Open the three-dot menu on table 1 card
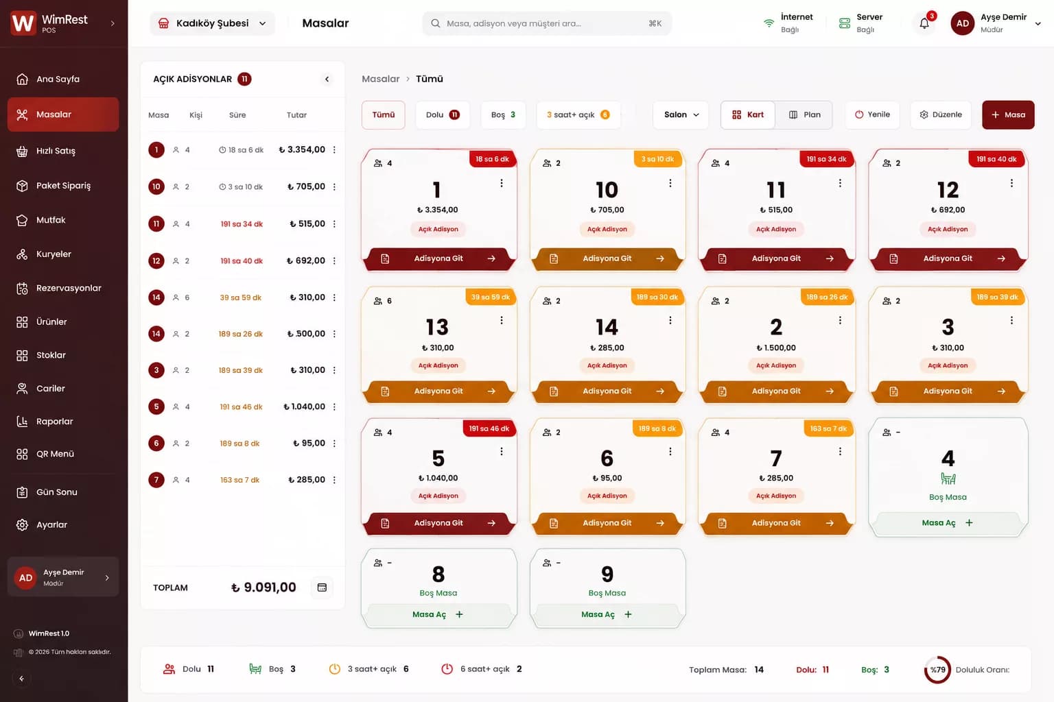Screen dimensions: 1054x702 click(x=502, y=183)
